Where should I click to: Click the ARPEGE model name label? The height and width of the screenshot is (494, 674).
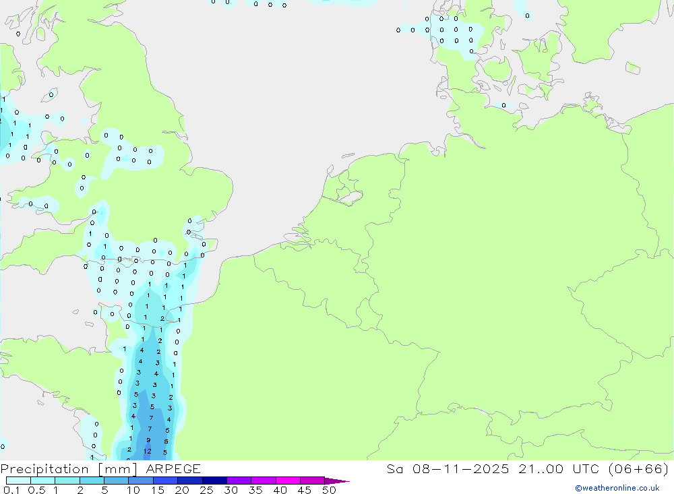coord(173,468)
